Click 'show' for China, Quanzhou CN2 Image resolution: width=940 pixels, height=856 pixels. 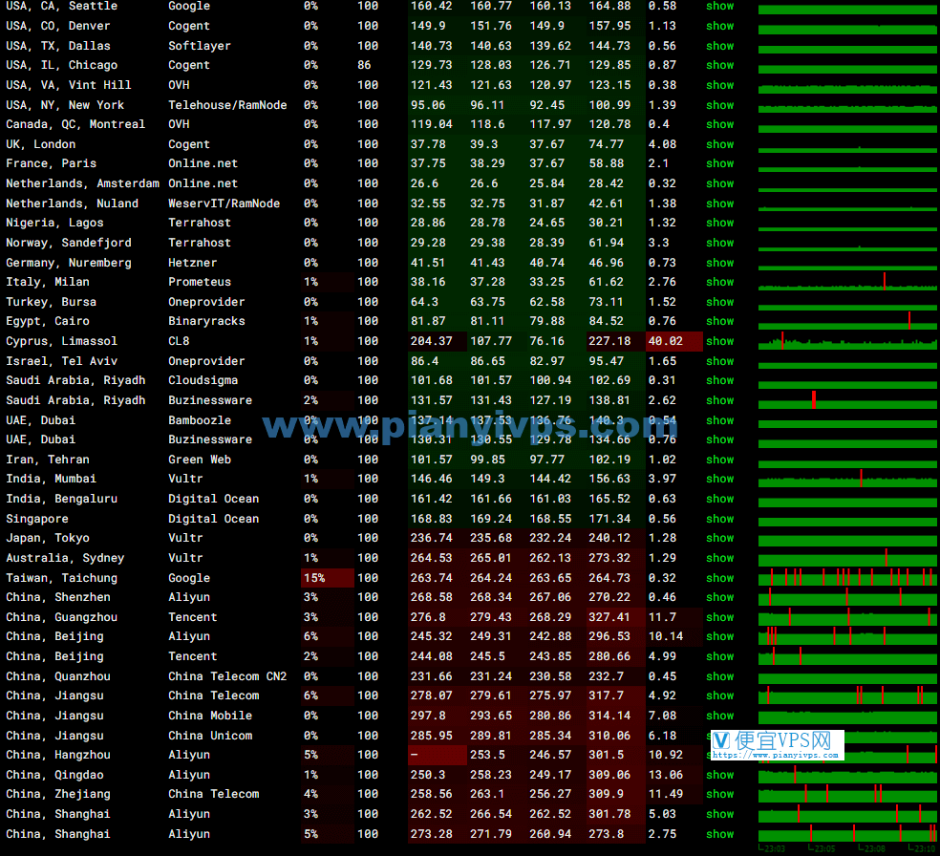[719, 676]
